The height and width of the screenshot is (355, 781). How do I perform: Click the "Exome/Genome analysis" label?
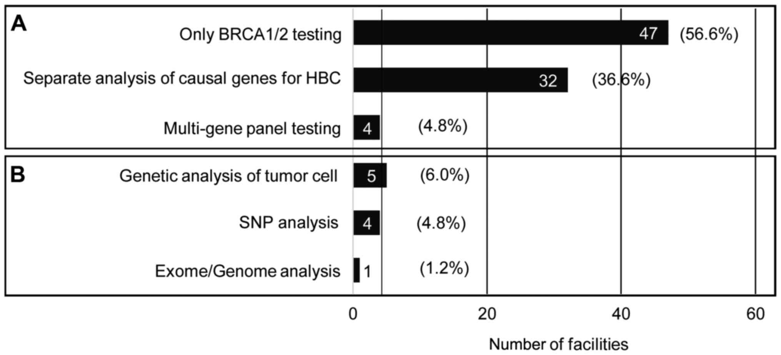coord(247,271)
